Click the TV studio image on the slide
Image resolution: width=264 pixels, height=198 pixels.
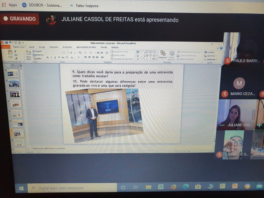coord(104,114)
